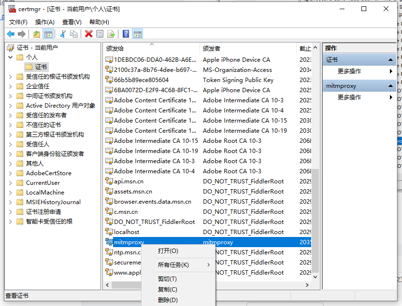Click the Export list toolbar icon
402x306 pixels.
(x=111, y=34)
